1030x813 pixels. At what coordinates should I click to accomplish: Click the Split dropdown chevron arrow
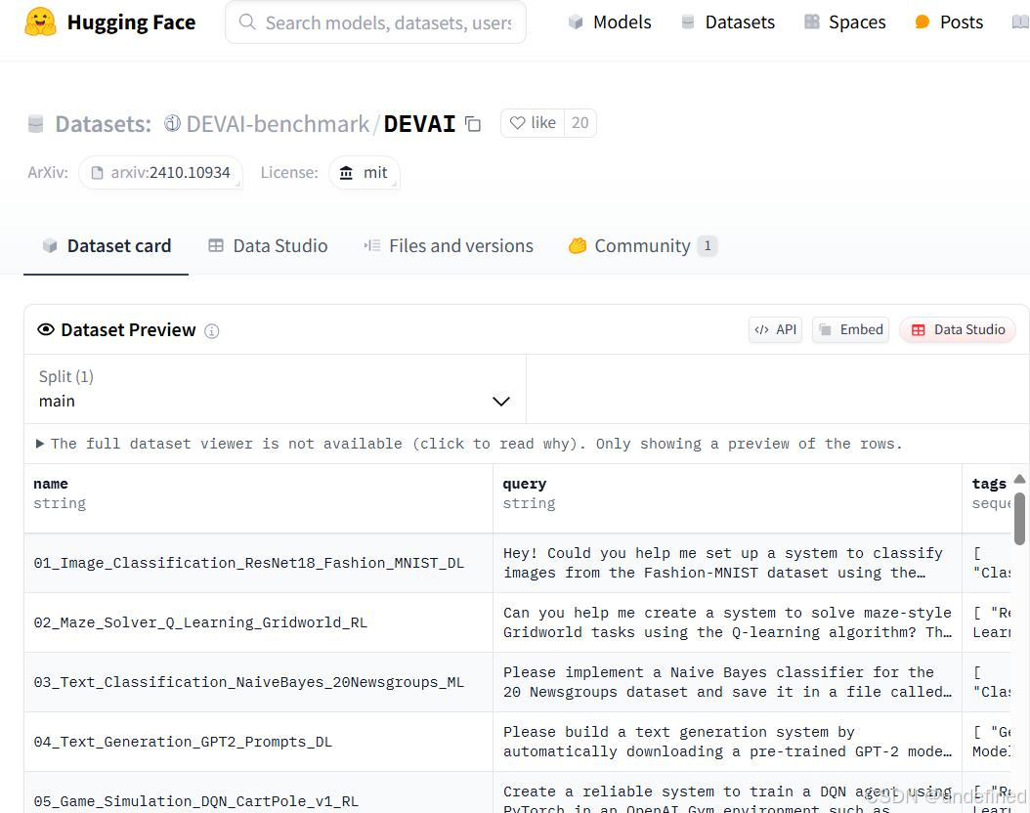(501, 402)
